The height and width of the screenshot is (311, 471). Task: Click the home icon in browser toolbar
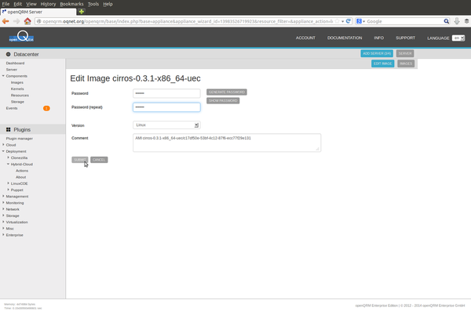click(x=27, y=21)
